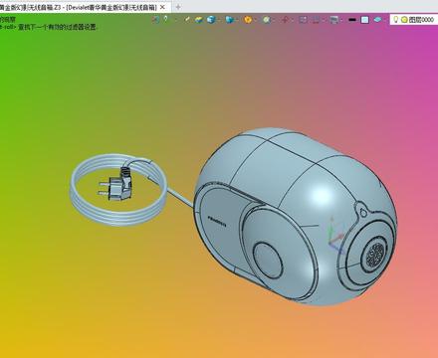Expand the arrow beside the blue cube icon
Image resolution: width=438 pixels, height=358 pixels.
tap(237, 20)
